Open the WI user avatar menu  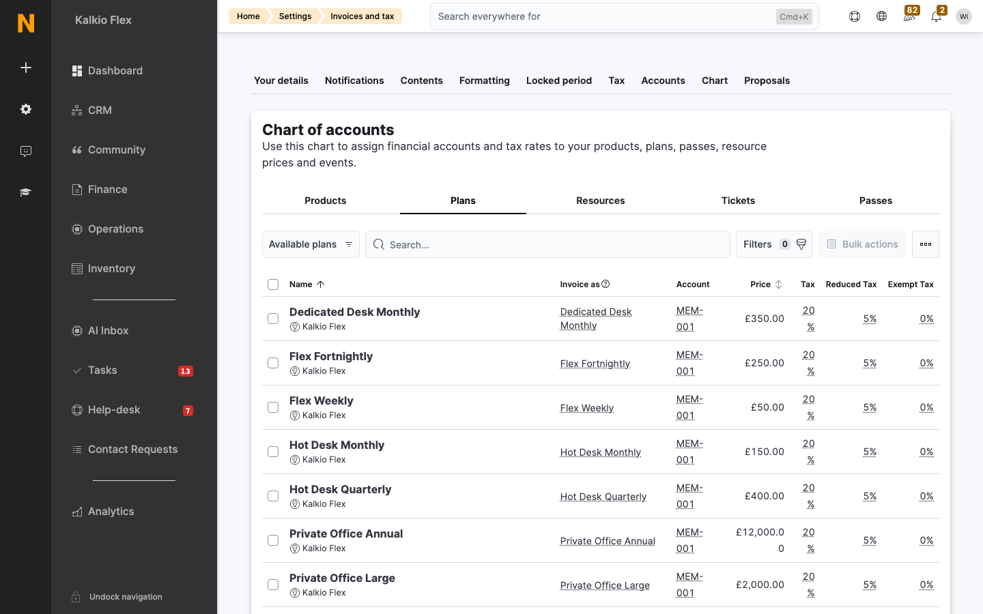(x=964, y=16)
